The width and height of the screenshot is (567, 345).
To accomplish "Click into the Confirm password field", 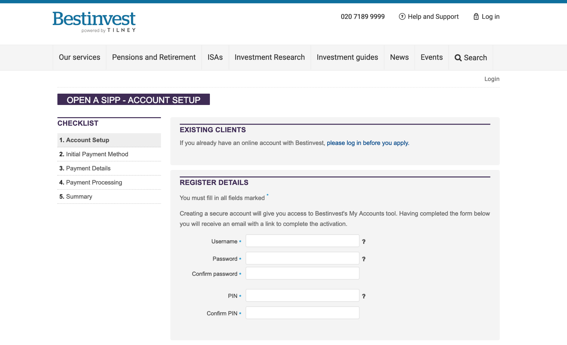I will 302,273.
